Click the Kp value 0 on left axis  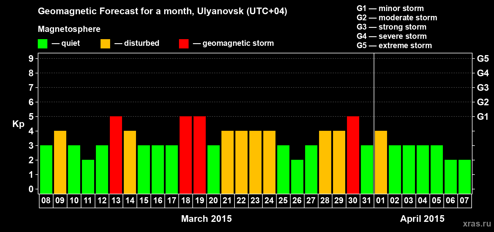[x=31, y=189]
